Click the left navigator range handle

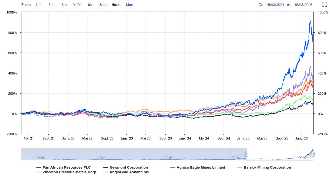coord(247,154)
